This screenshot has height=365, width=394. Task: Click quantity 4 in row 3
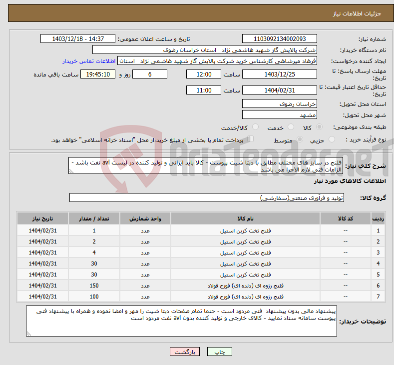pos(94,252)
